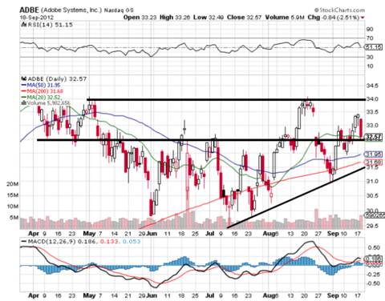
Task: Click the 33.0 price axis label
Action: [372, 126]
